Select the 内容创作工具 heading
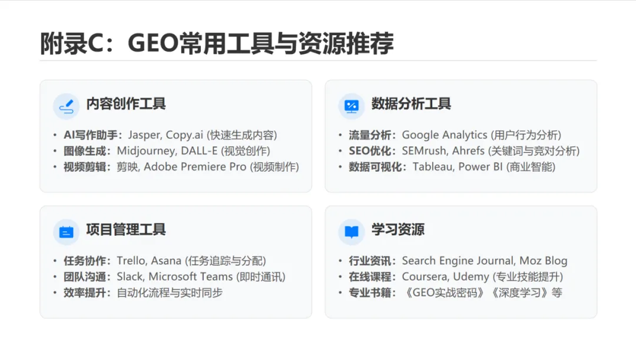This screenshot has width=636, height=357. pos(126,104)
